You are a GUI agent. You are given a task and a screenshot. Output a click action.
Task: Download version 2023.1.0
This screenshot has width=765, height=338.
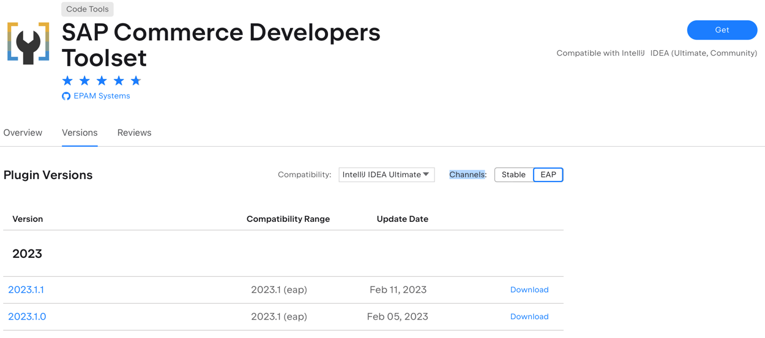click(529, 317)
